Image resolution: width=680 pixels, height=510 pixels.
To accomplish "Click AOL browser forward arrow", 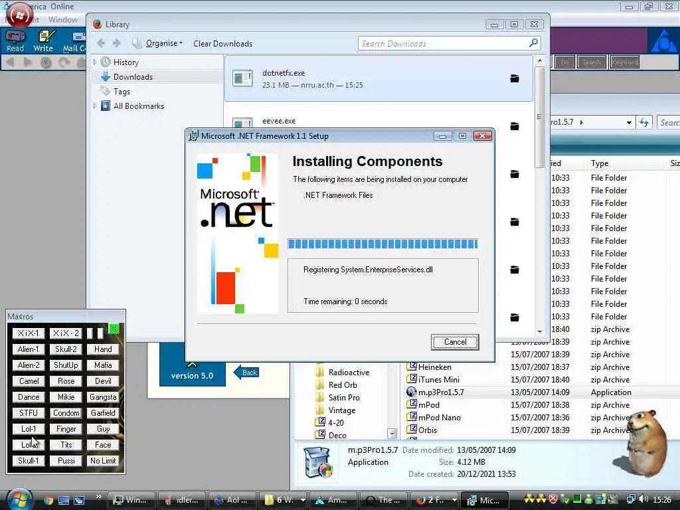I will pos(27,62).
